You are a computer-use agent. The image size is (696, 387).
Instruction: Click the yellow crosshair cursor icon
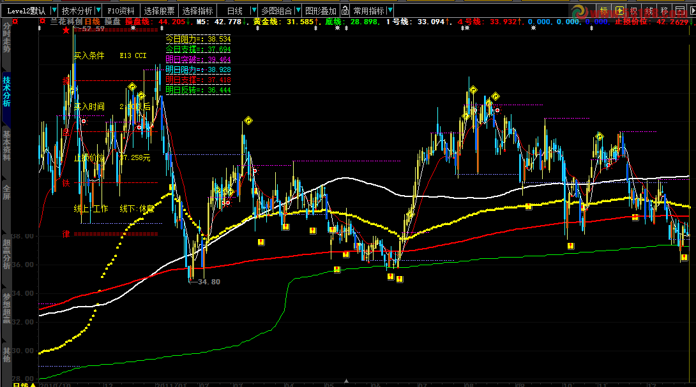[619, 11]
